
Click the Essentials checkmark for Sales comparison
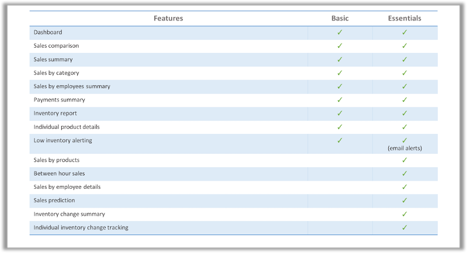click(x=405, y=46)
